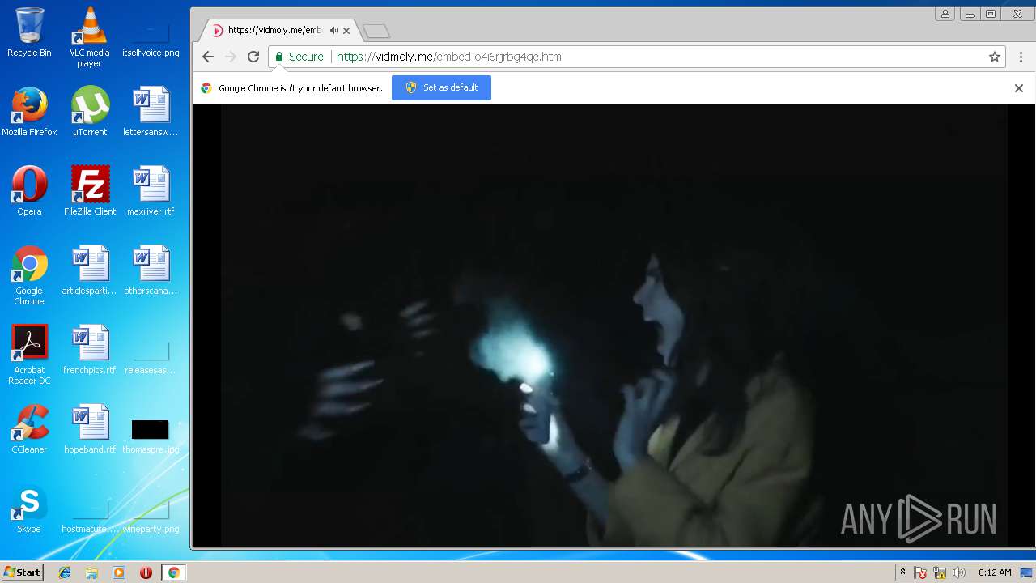1036x583 pixels.
Task: Click the 8:12 AM clock
Action: [x=995, y=572]
